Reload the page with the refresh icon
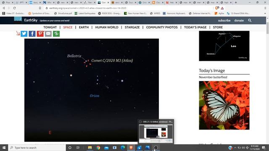The height and width of the screenshot is (151, 269). pyautogui.click(x=14, y=8)
